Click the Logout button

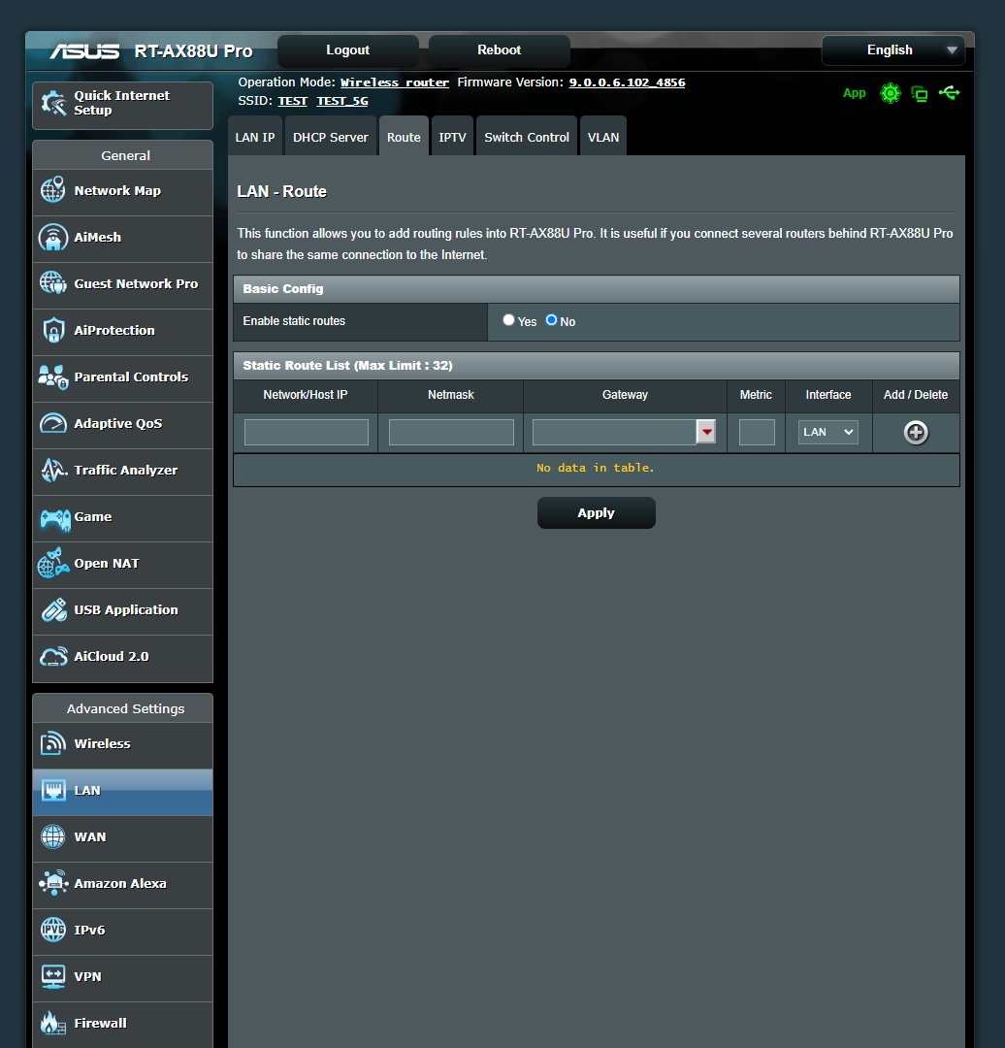pyautogui.click(x=347, y=50)
